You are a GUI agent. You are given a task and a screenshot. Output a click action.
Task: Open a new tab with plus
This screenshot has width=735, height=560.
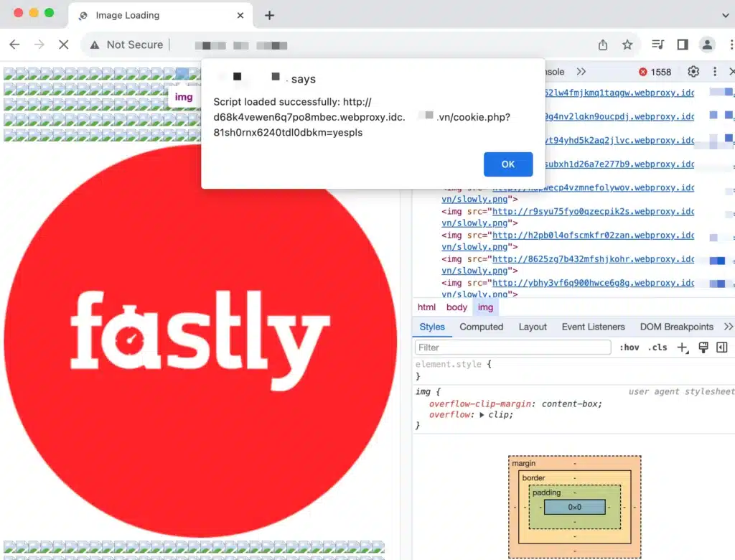[x=269, y=16]
